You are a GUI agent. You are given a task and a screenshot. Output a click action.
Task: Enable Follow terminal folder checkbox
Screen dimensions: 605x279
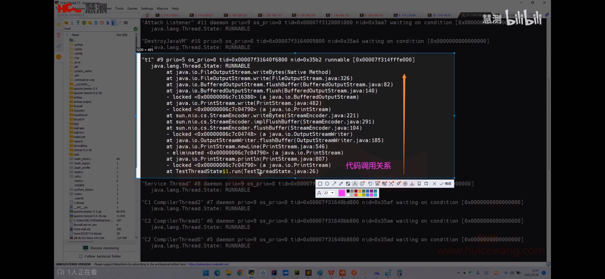[x=81, y=256]
